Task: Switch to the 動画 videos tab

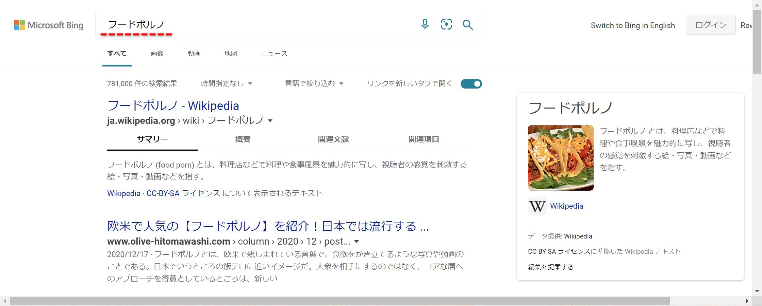Action: (194, 54)
